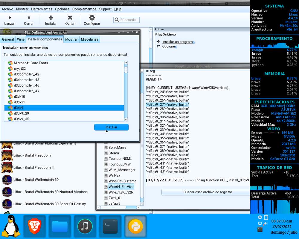Click the clipboard tray icon
Viewport: 299px width, 239px height.
point(266,217)
